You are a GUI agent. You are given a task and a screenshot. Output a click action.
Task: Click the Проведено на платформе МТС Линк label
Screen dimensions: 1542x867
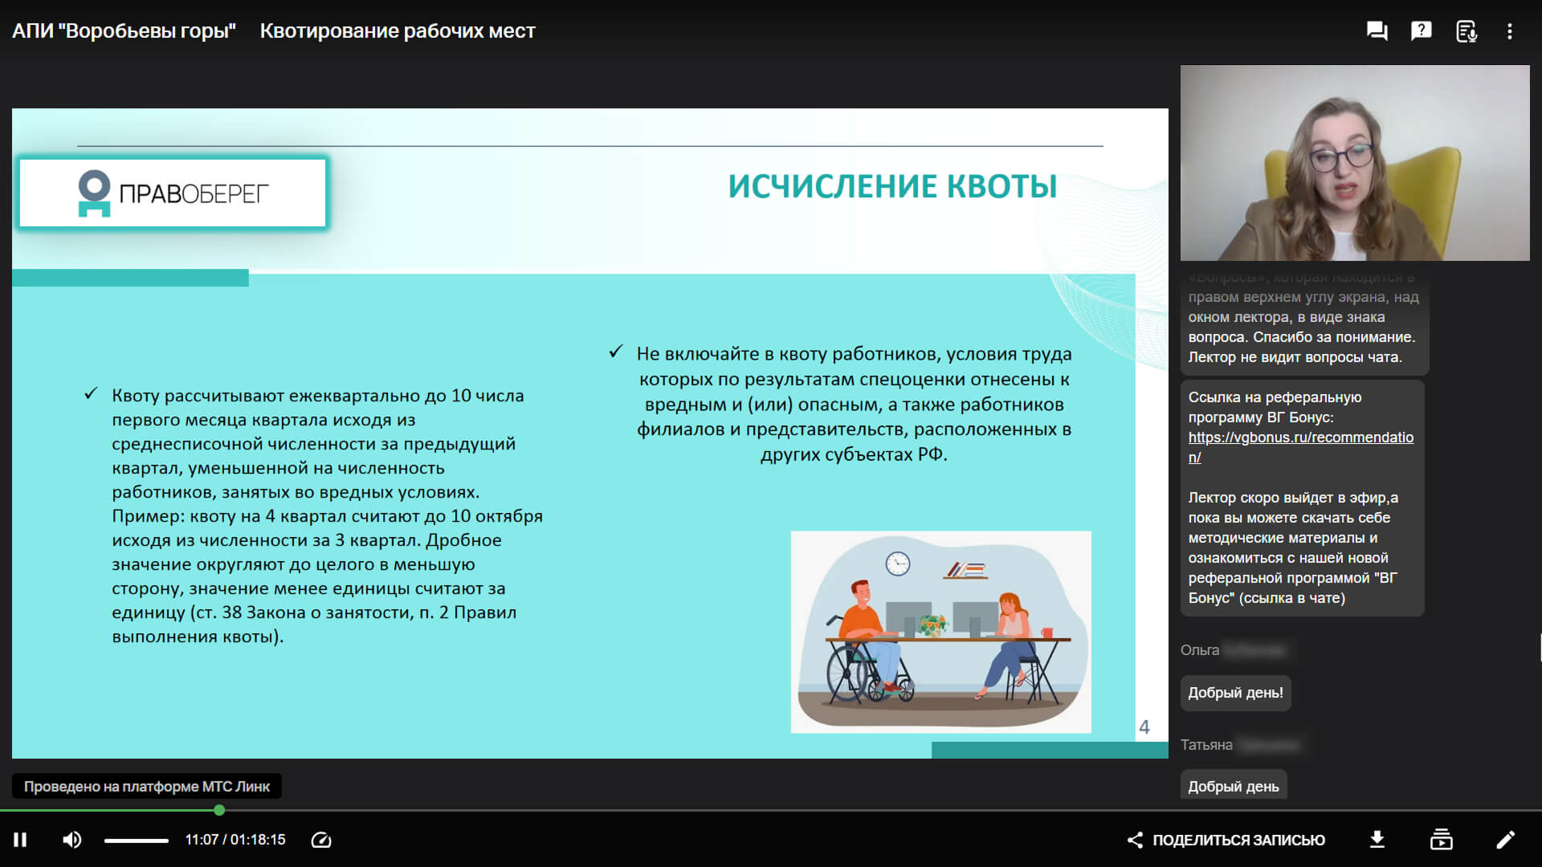pos(146,787)
